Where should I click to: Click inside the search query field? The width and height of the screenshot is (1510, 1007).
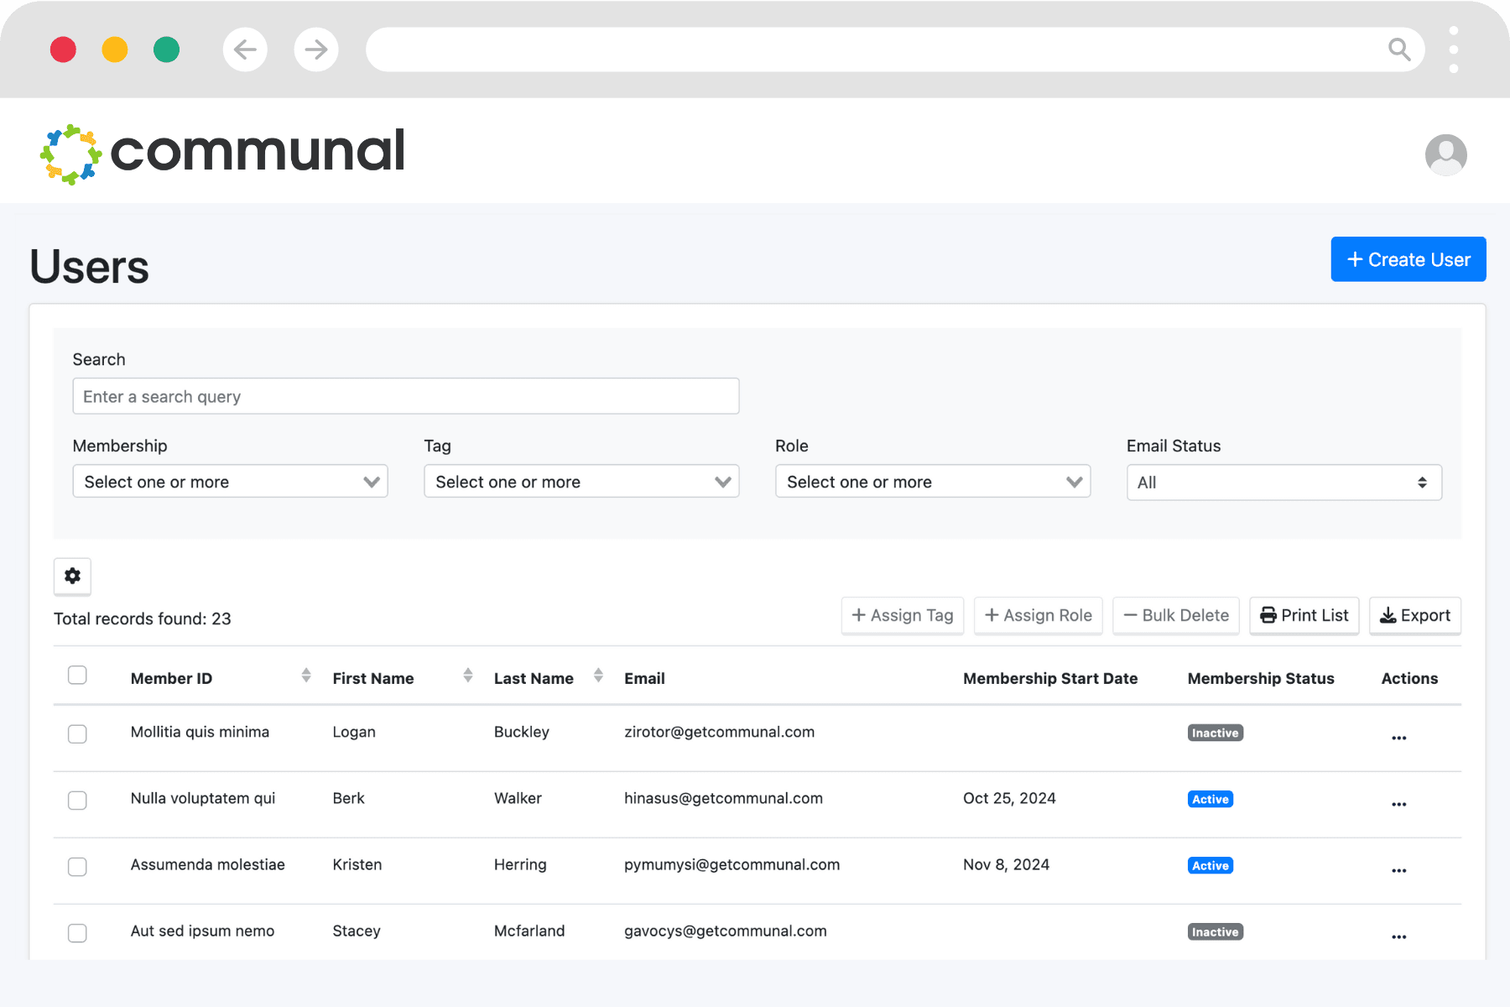point(405,395)
